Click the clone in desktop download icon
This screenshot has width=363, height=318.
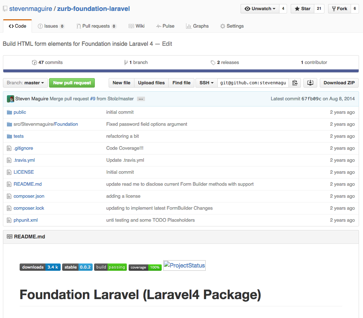coord(310,83)
